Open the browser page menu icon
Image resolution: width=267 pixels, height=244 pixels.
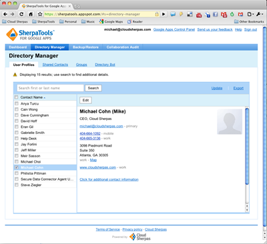[x=250, y=14]
